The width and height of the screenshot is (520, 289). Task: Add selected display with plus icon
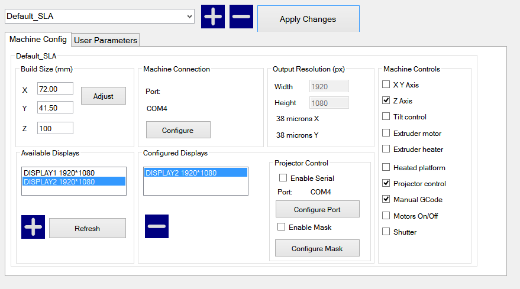click(x=33, y=227)
